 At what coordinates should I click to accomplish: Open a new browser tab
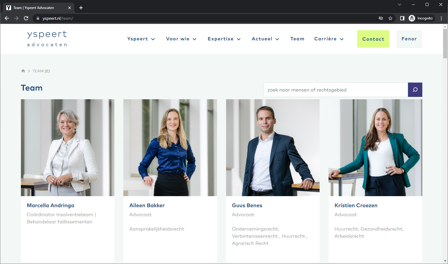(81, 8)
